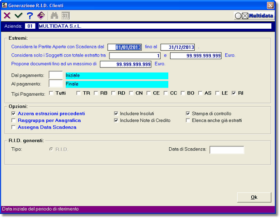Uncheck Includere Note di Credito

click(x=116, y=120)
